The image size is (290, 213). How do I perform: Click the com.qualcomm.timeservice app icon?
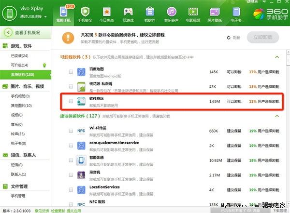(81, 146)
